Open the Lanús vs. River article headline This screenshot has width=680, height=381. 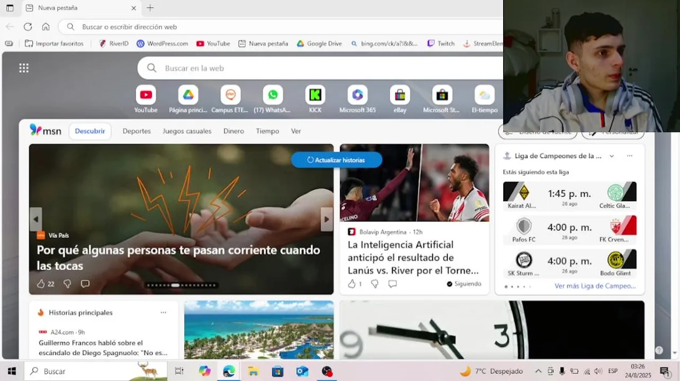[x=413, y=258]
